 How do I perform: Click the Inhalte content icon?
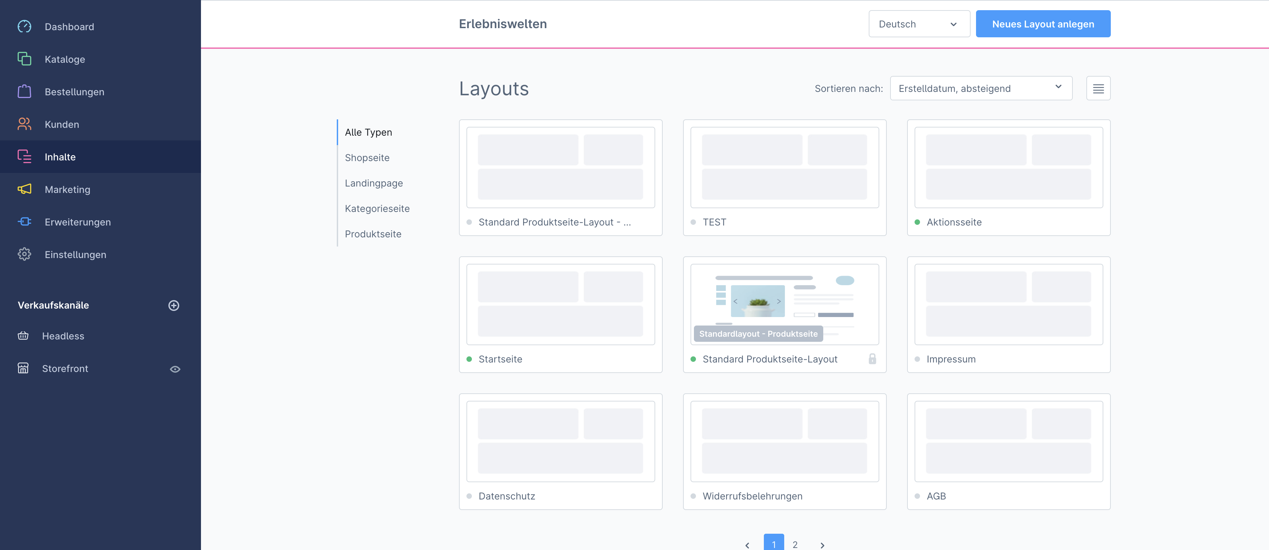pos(24,156)
